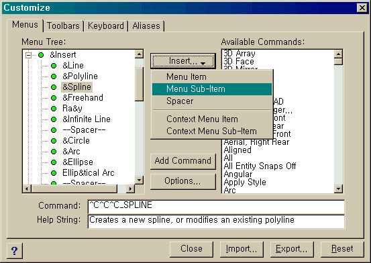Viewport: 371px width, 263px height.
Task: Click green dot icon beside &Freehand
Action: [54, 98]
